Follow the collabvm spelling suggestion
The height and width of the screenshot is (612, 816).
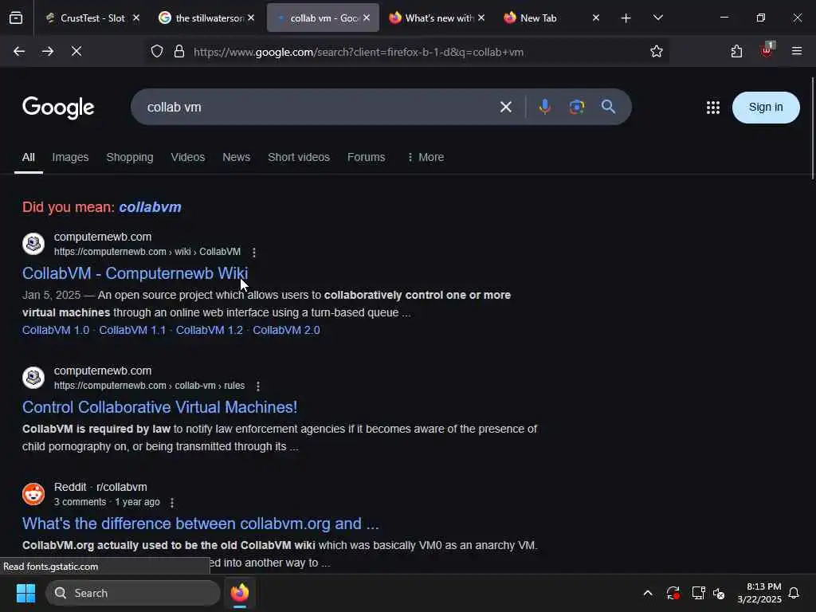[x=150, y=207]
